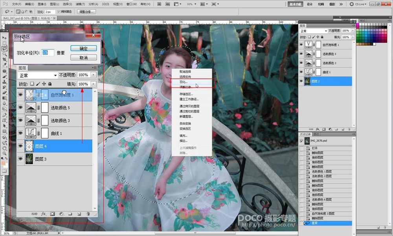Click lock position icon in enlarged Layers panel
The width and height of the screenshot is (393, 236).
44,84
